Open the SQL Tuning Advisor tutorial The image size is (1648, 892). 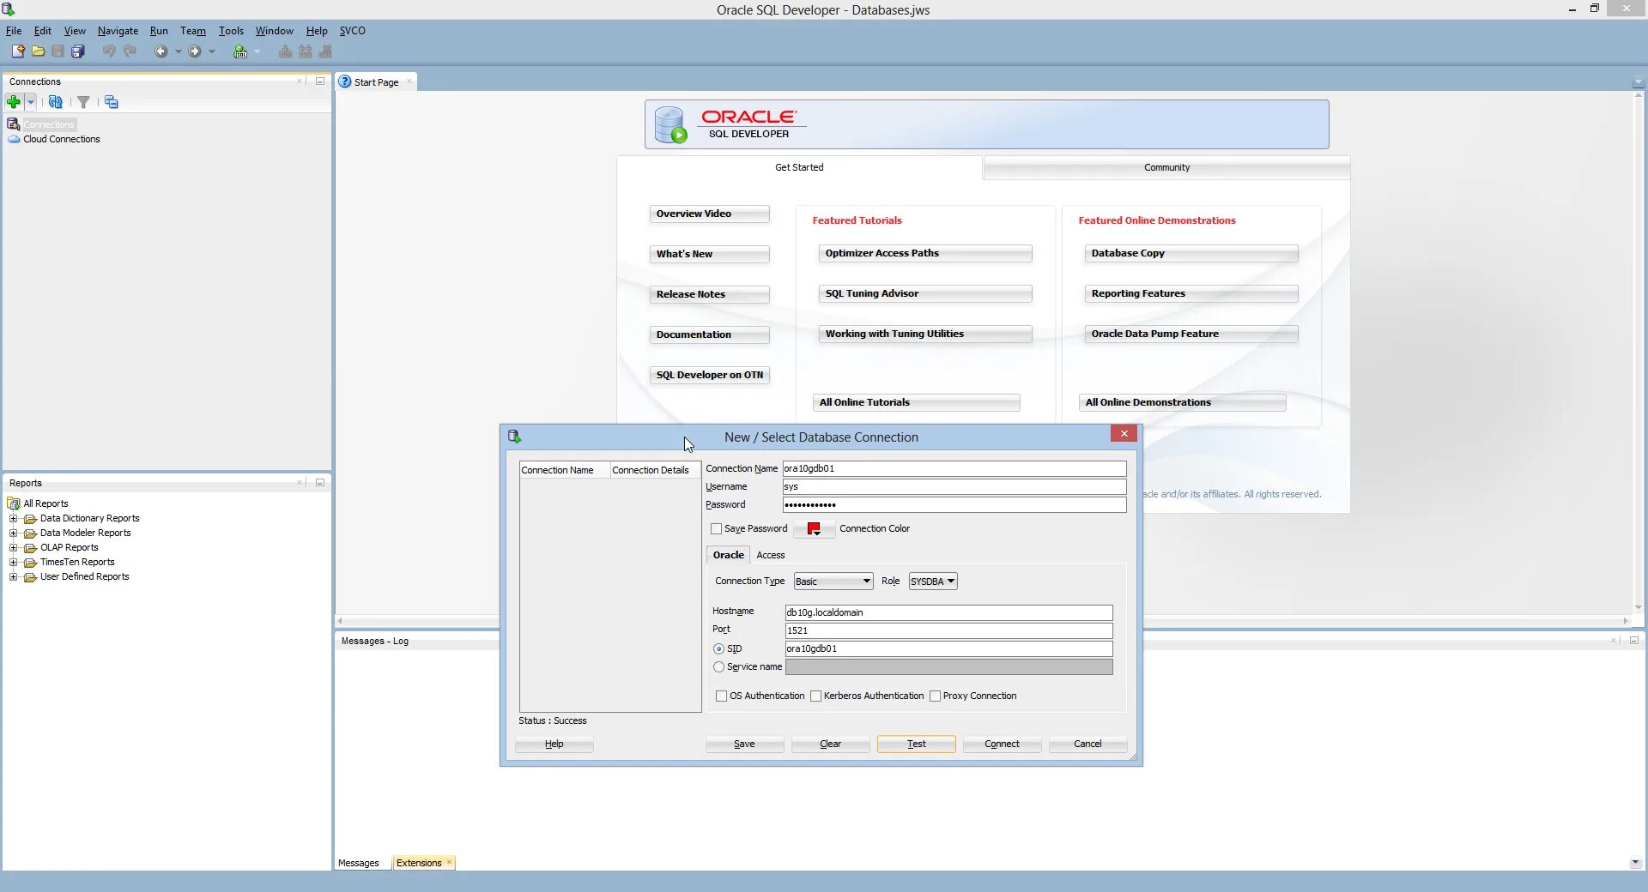[924, 294]
